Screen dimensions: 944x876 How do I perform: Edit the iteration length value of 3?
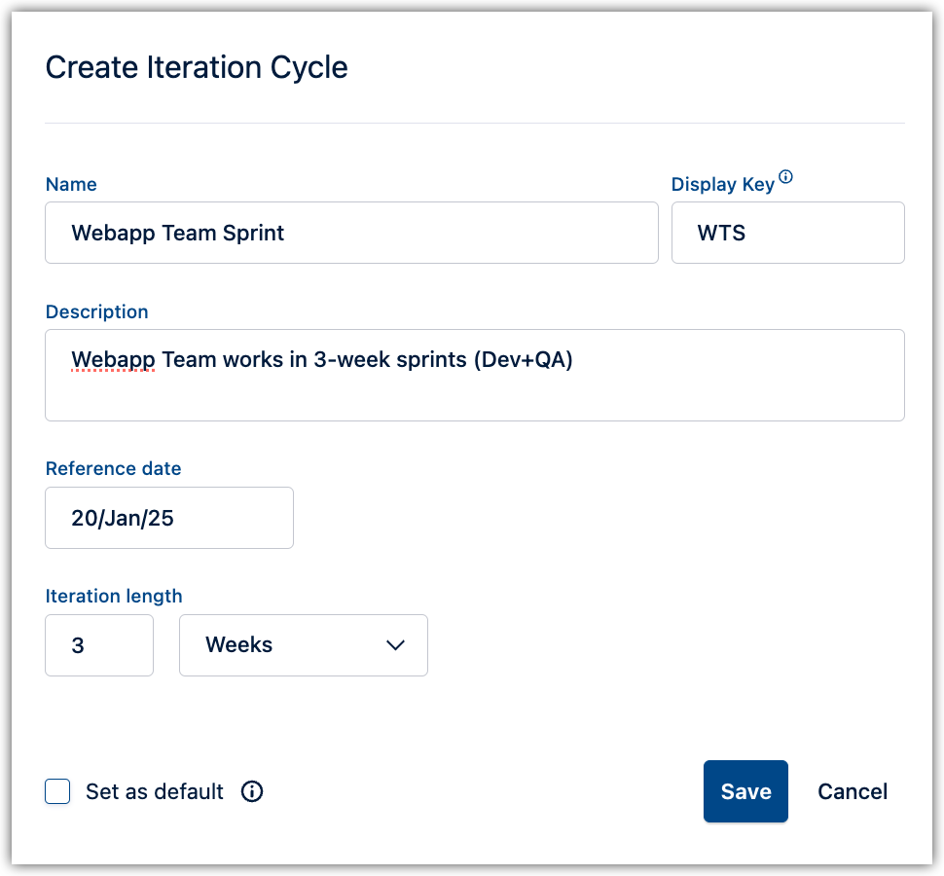(98, 645)
